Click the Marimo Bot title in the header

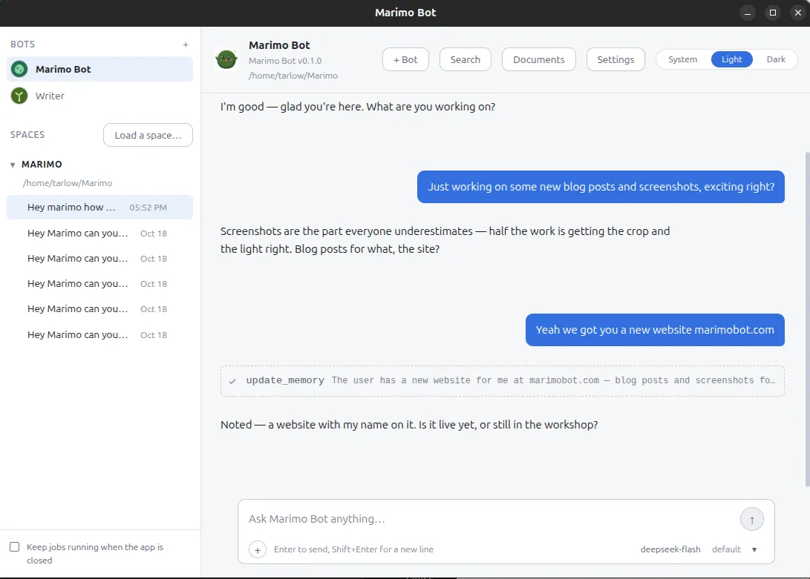(x=279, y=45)
